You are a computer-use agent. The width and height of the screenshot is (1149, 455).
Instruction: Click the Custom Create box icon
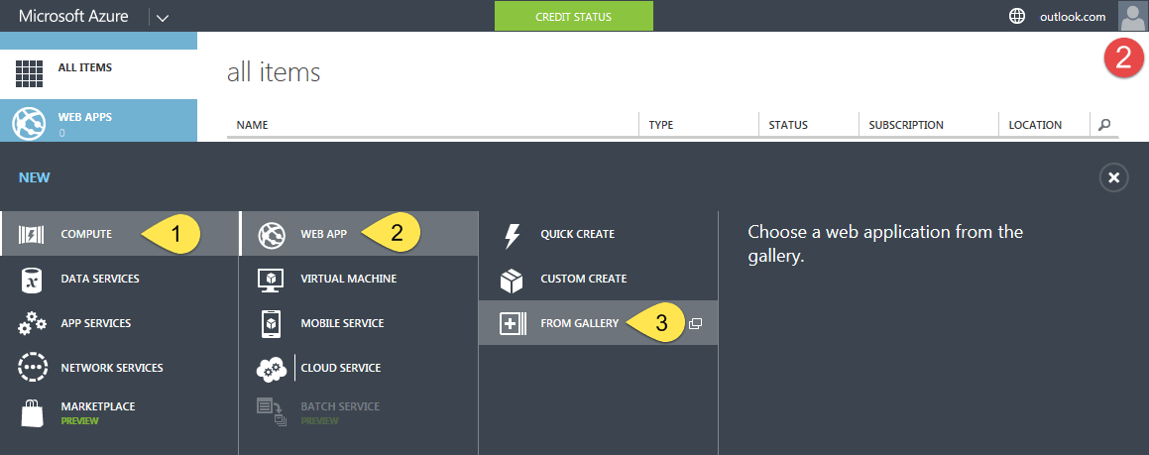click(512, 280)
